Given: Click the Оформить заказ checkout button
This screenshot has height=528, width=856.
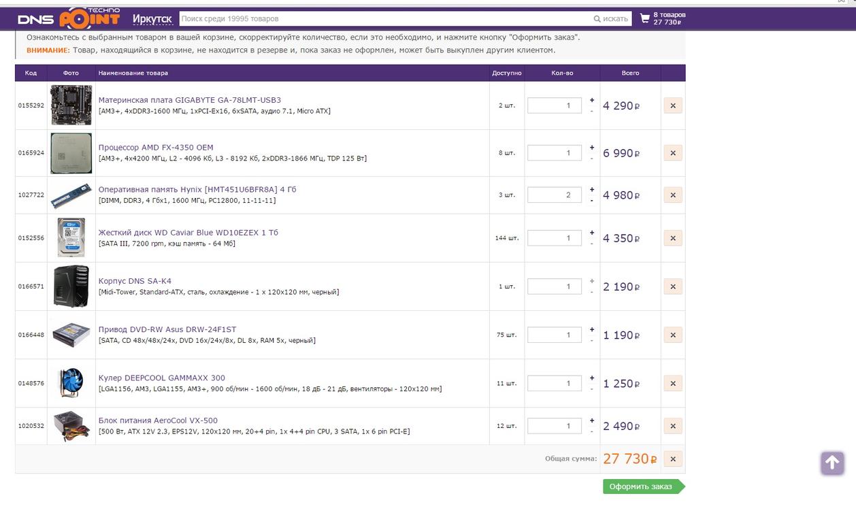Looking at the screenshot, I should (643, 486).
